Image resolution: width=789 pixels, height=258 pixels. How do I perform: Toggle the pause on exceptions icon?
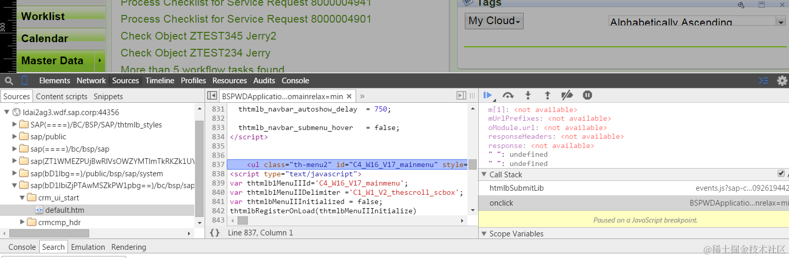coord(587,95)
